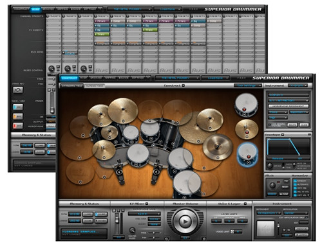Screen dimensions: 322x246
Task: Adjust the Fade slider in EZ Mixer
Action: click(154, 233)
